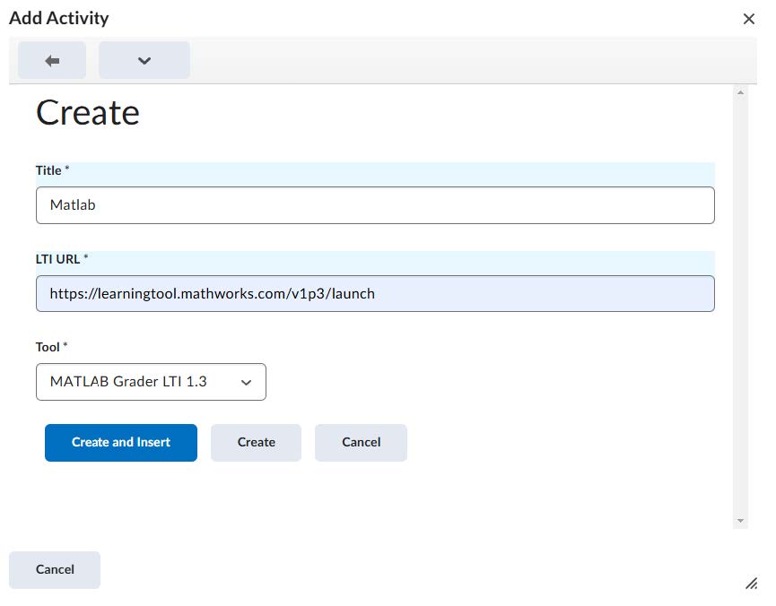The width and height of the screenshot is (776, 606).
Task: Click the Create button
Action: (256, 443)
